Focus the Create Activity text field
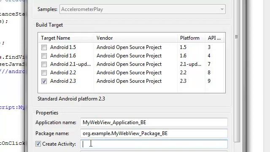 154,144
